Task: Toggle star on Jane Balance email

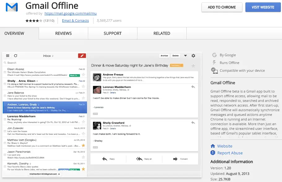Action: point(83,98)
